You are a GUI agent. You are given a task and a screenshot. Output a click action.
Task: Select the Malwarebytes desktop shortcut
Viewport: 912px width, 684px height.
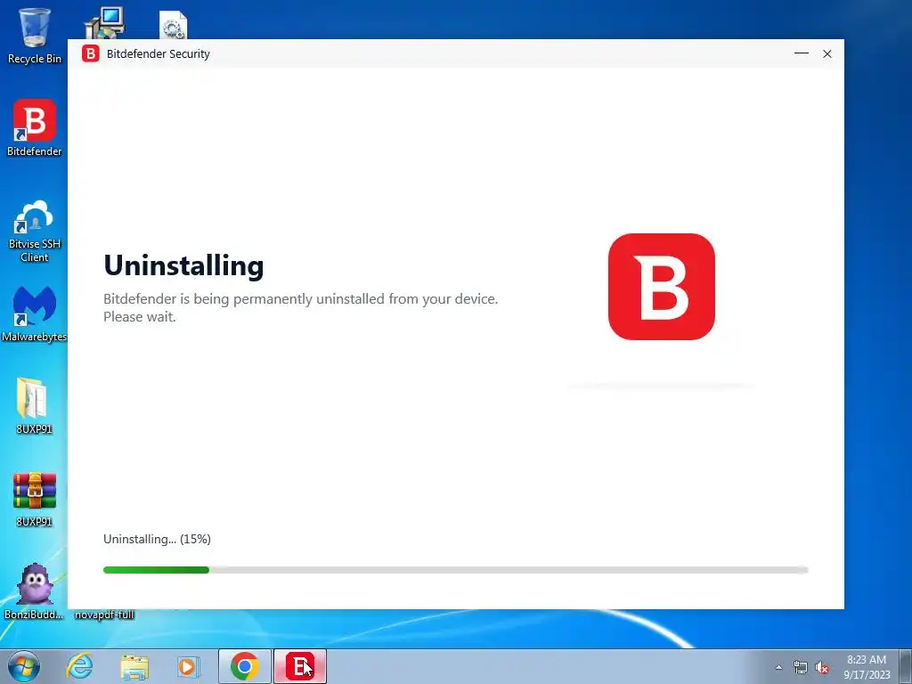(x=35, y=314)
